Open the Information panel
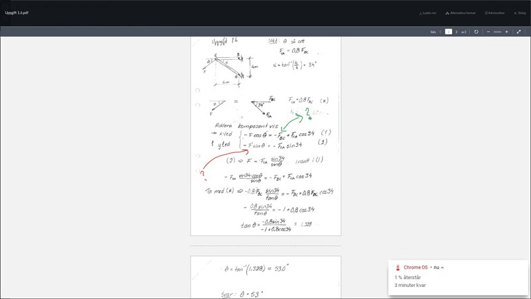The image size is (531, 299). pyautogui.click(x=494, y=13)
